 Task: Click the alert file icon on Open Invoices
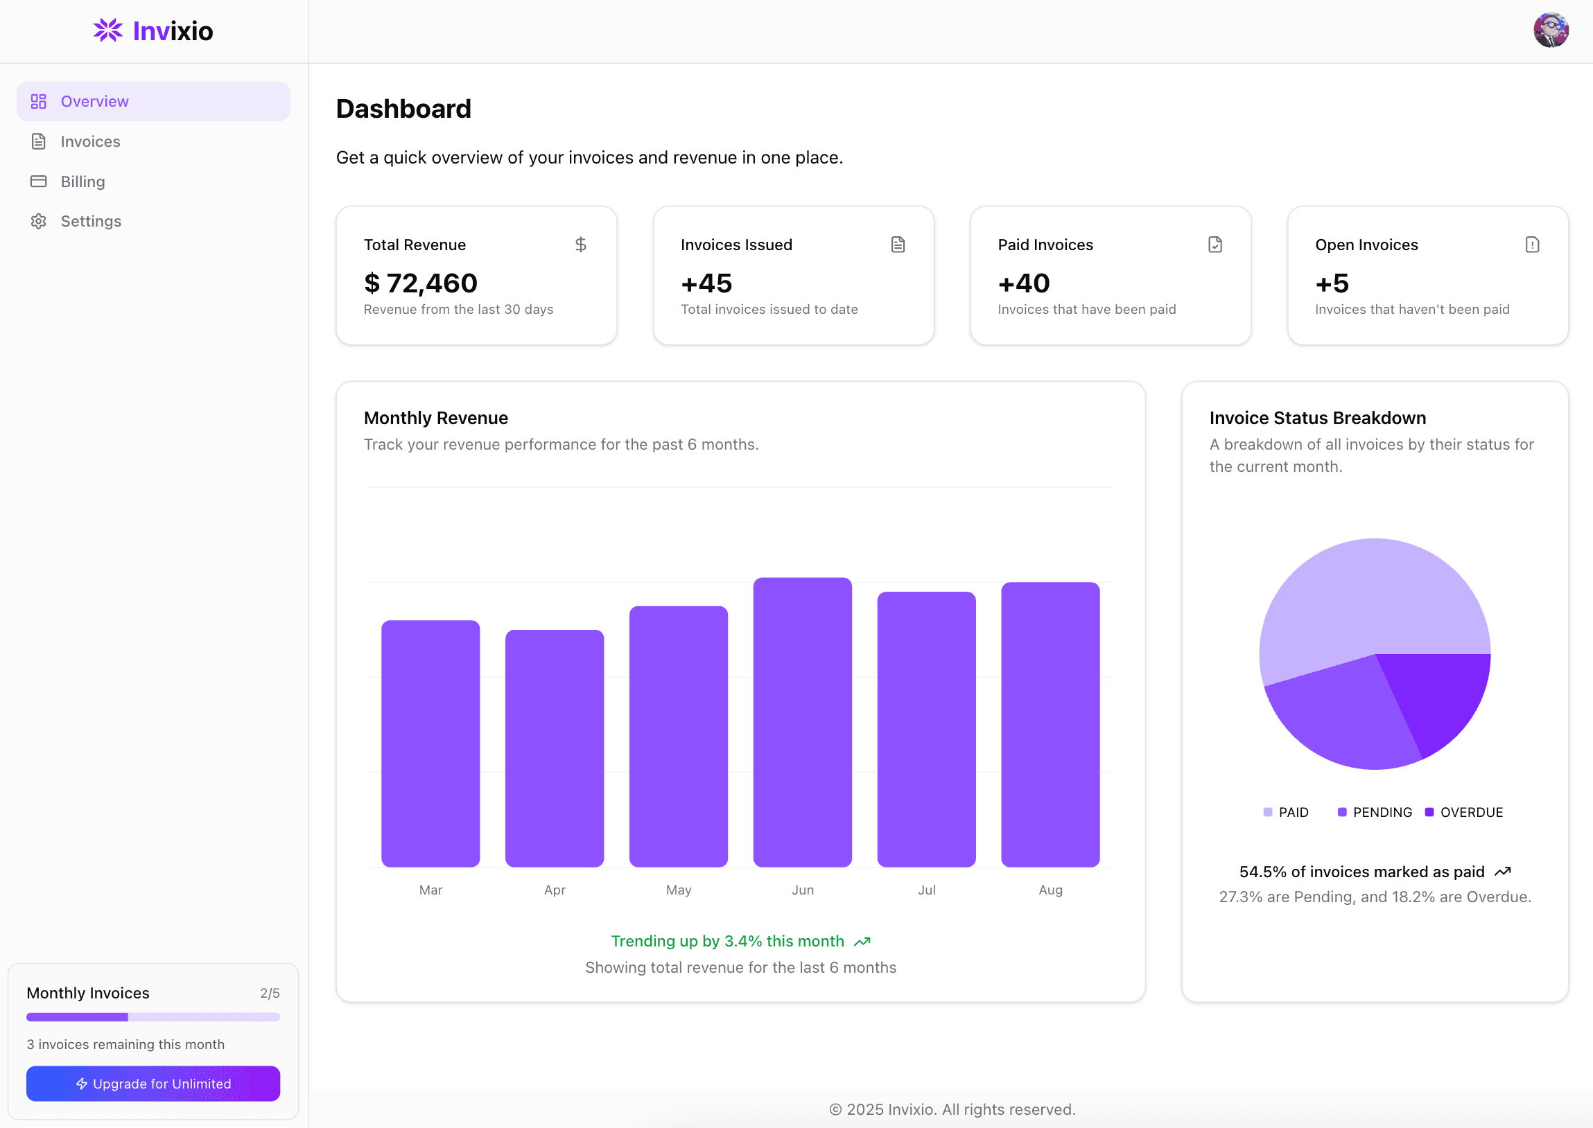coord(1532,245)
